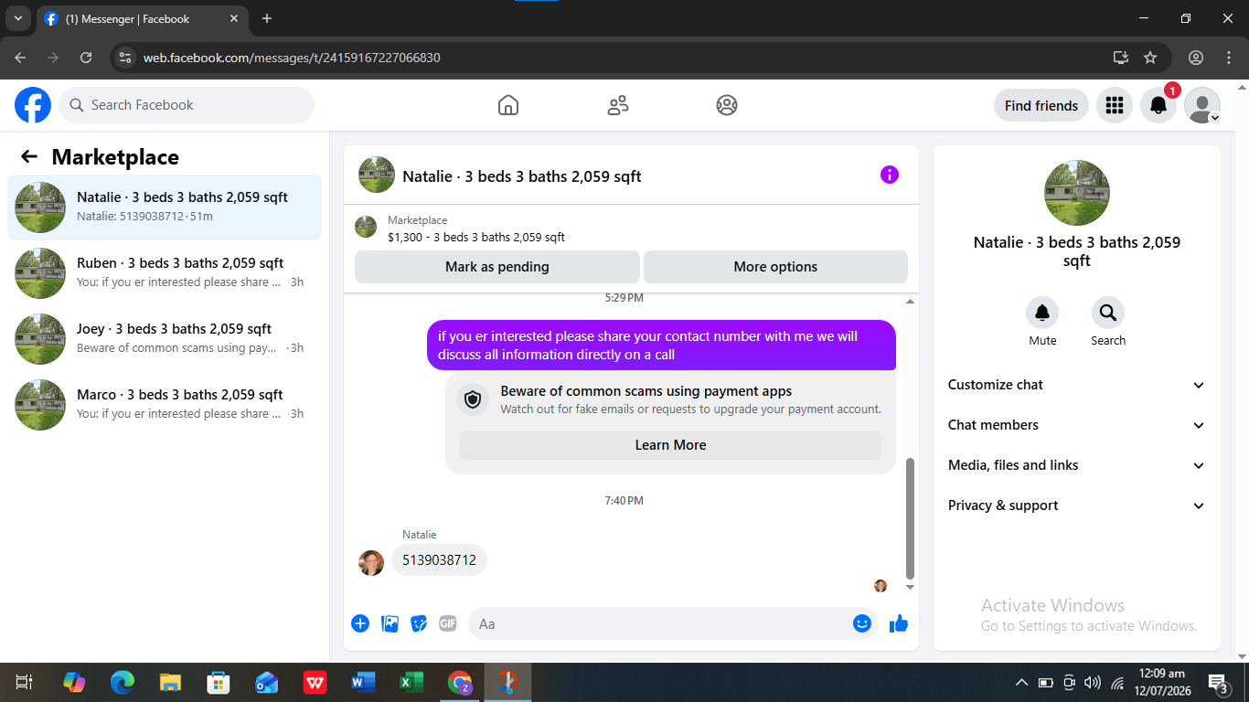Screen dimensions: 1249x702
Task: Click the Search Facebook field
Action: click(x=187, y=105)
